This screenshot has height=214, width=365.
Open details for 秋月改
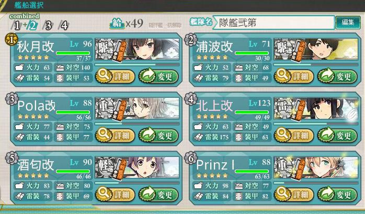(115, 76)
